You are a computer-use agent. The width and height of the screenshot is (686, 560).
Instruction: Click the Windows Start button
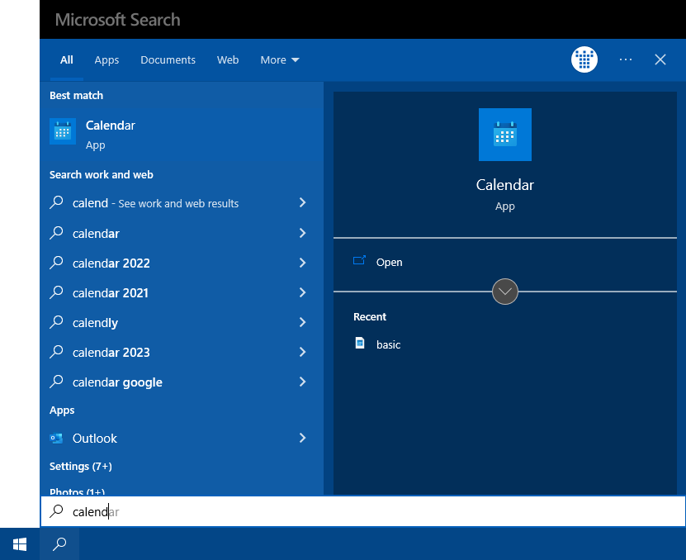click(20, 544)
